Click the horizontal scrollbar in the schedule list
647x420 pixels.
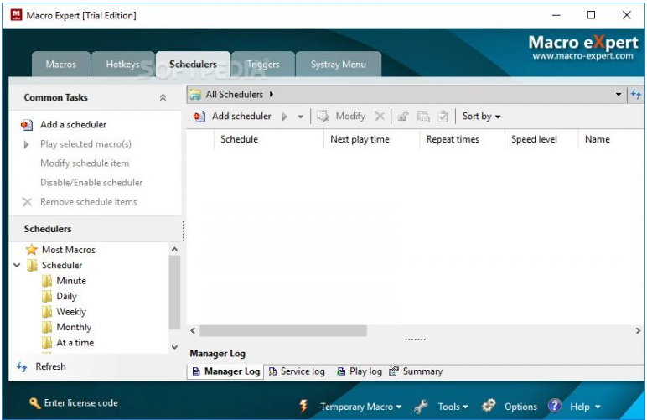coord(283,331)
